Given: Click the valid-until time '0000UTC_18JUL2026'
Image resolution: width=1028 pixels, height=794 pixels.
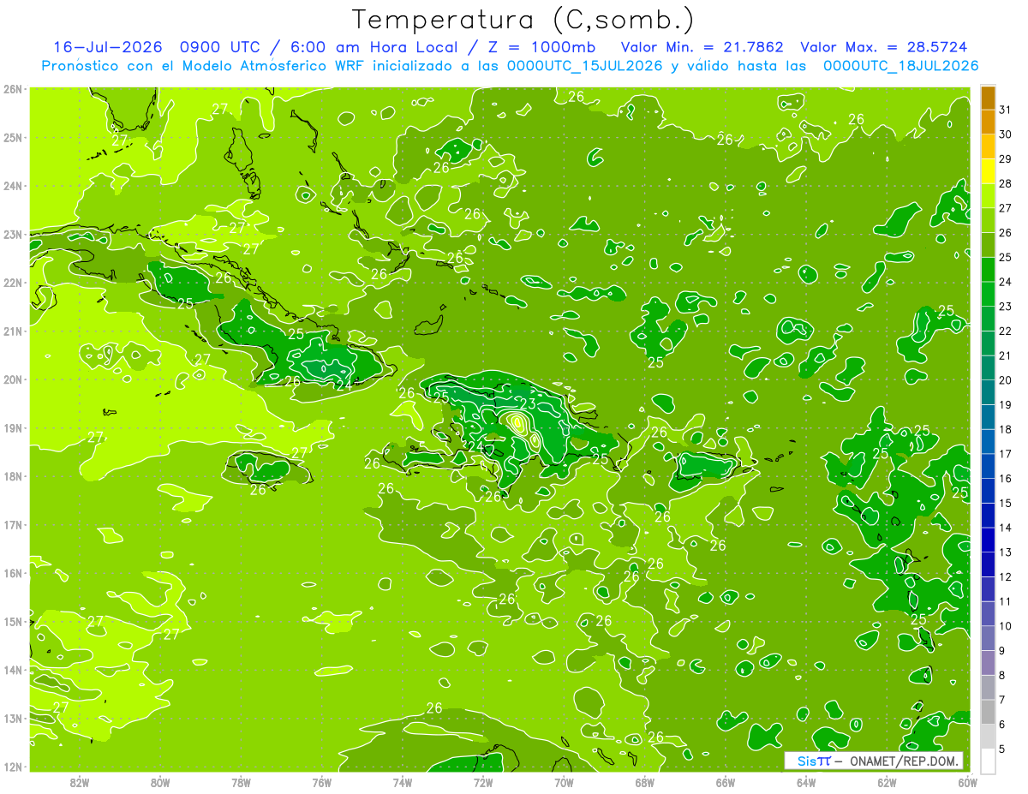Looking at the screenshot, I should [x=900, y=66].
